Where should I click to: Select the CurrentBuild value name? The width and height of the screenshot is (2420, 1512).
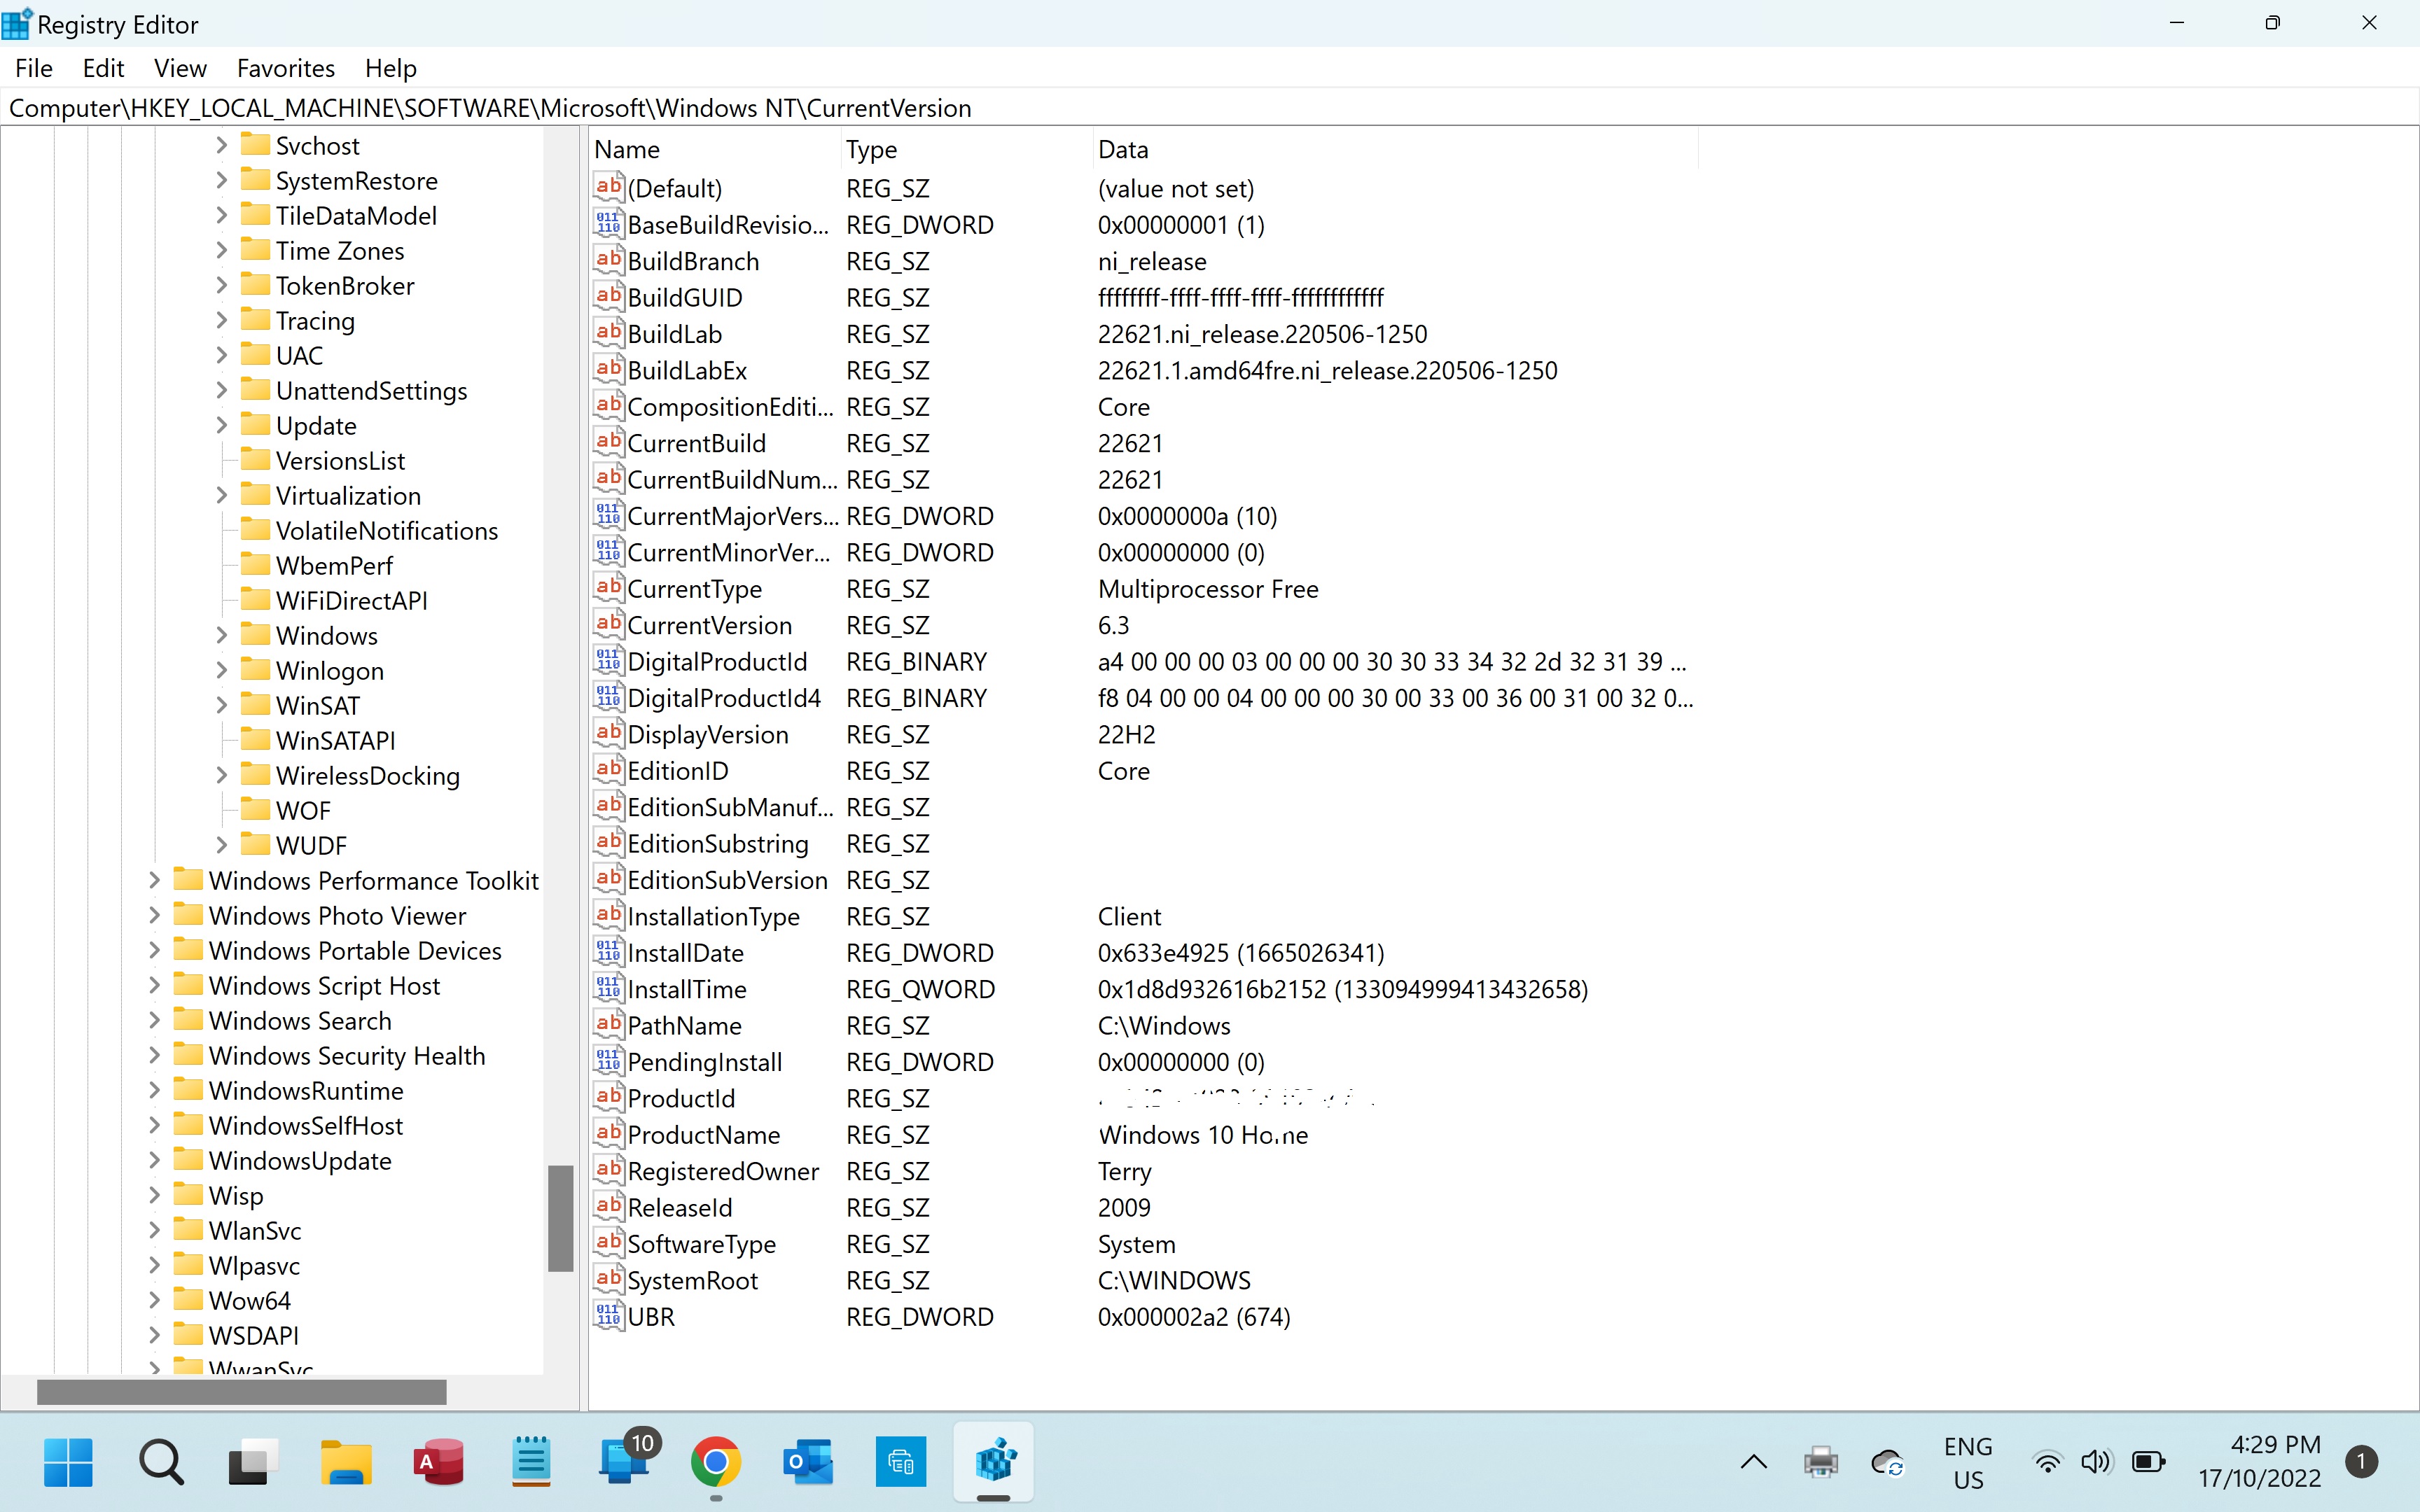(696, 443)
